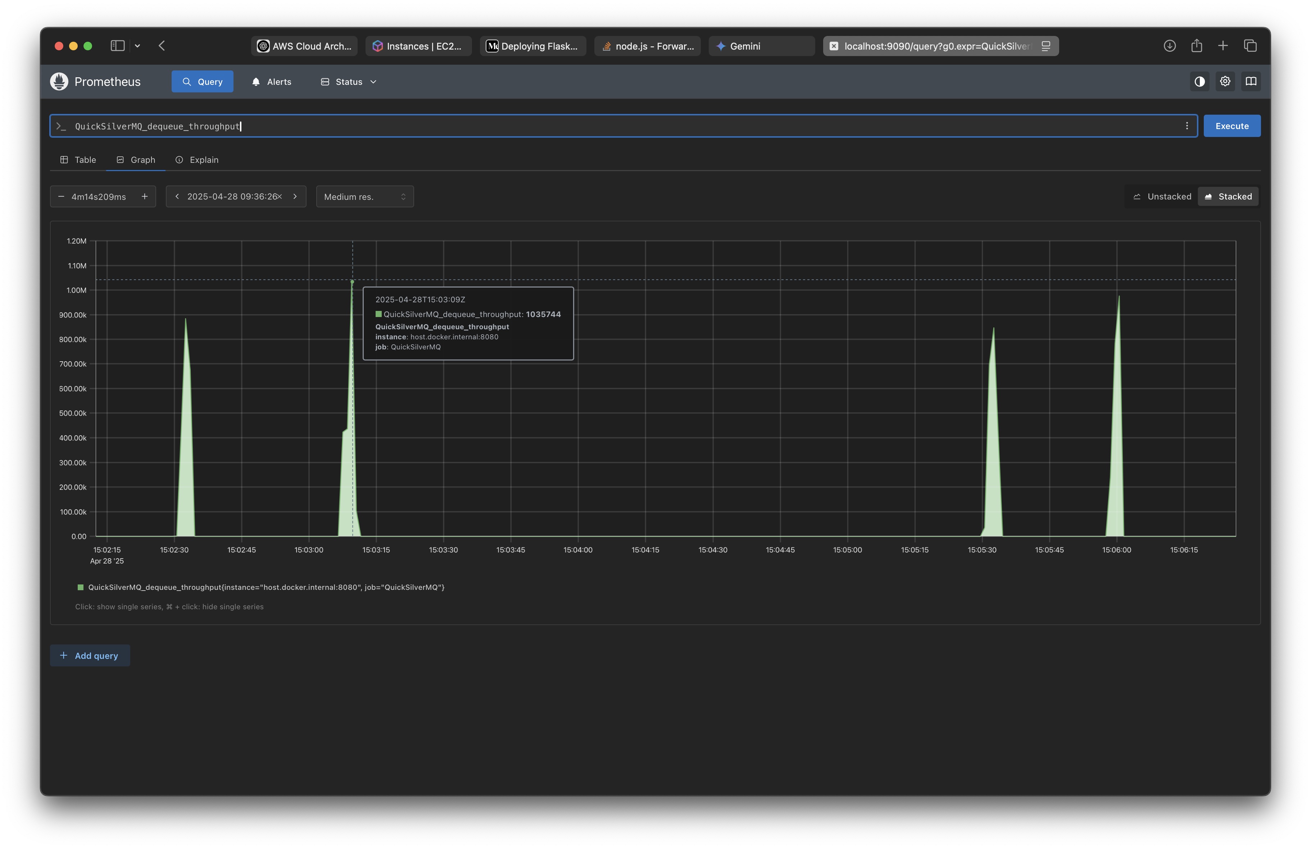Switch graph to Unstacked mode
The image size is (1311, 849).
(x=1161, y=196)
